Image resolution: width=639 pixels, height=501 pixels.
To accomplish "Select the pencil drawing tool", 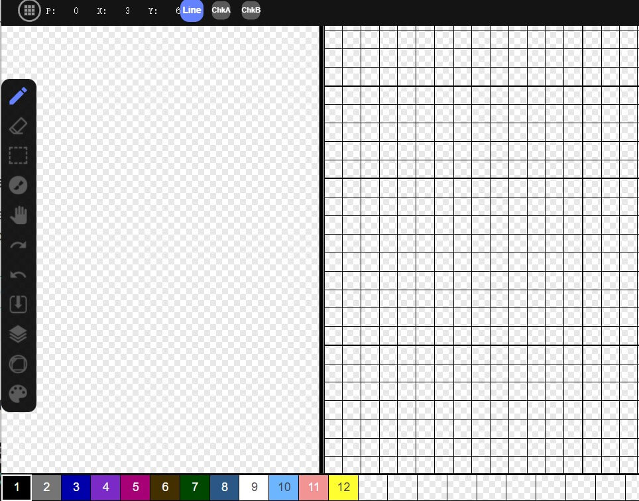I will 19,96.
